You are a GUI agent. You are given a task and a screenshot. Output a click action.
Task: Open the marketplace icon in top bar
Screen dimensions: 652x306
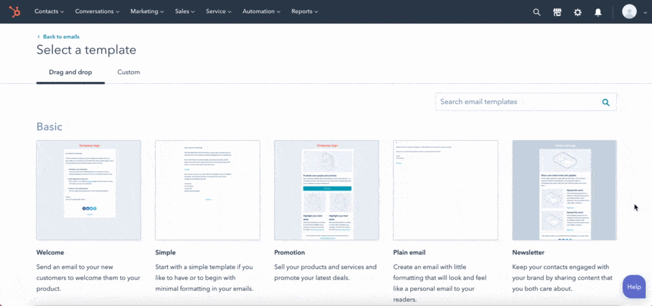557,12
